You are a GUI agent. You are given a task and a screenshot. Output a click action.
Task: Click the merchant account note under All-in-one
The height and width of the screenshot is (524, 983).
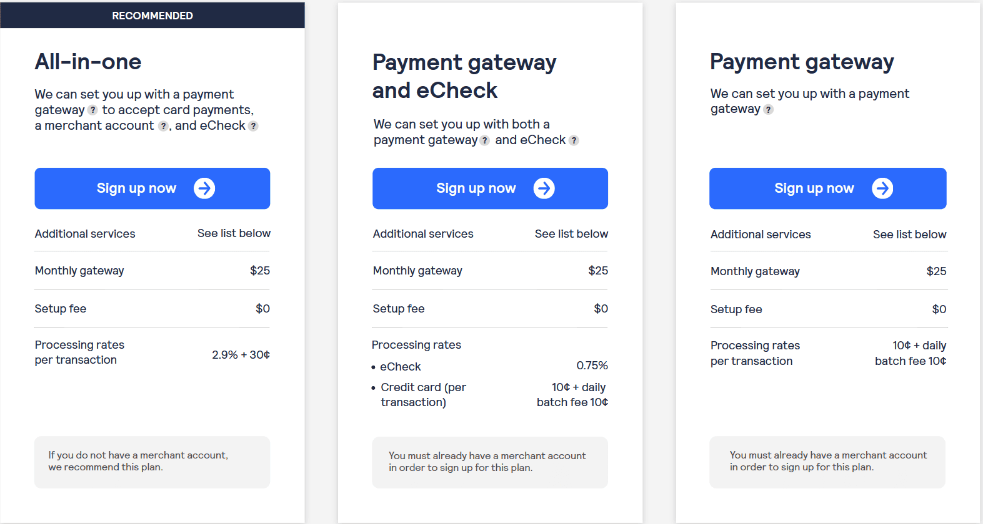tap(152, 462)
